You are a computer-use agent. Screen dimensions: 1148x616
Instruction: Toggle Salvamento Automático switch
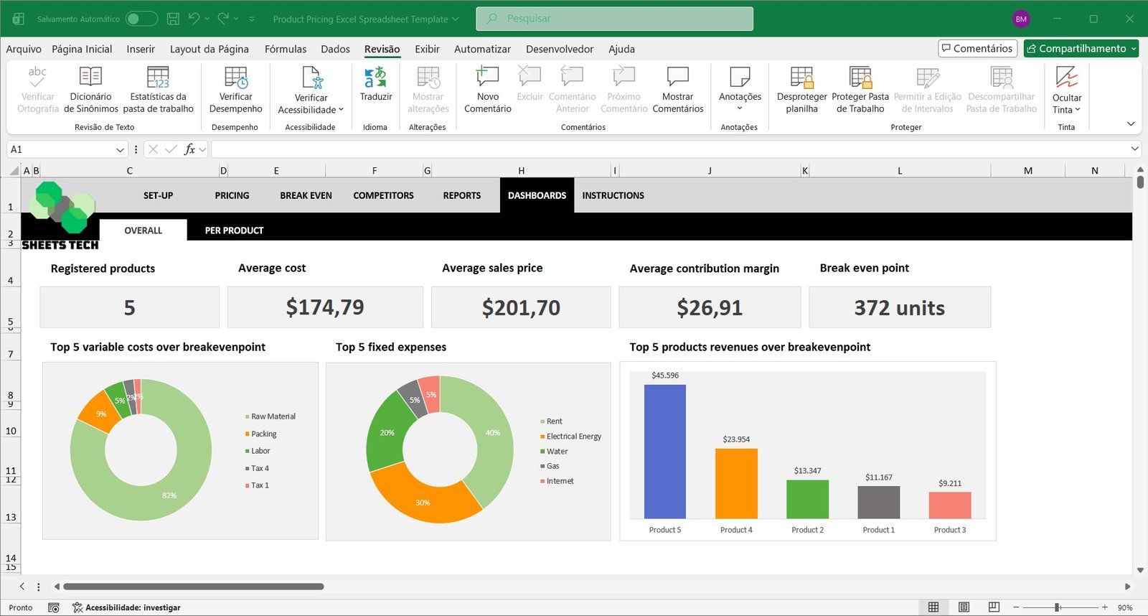[x=141, y=19]
